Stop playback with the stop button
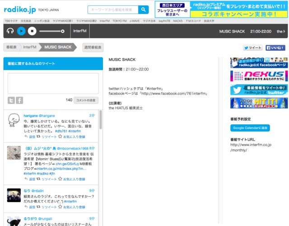The height and width of the screenshot is (226, 289). click(32, 31)
